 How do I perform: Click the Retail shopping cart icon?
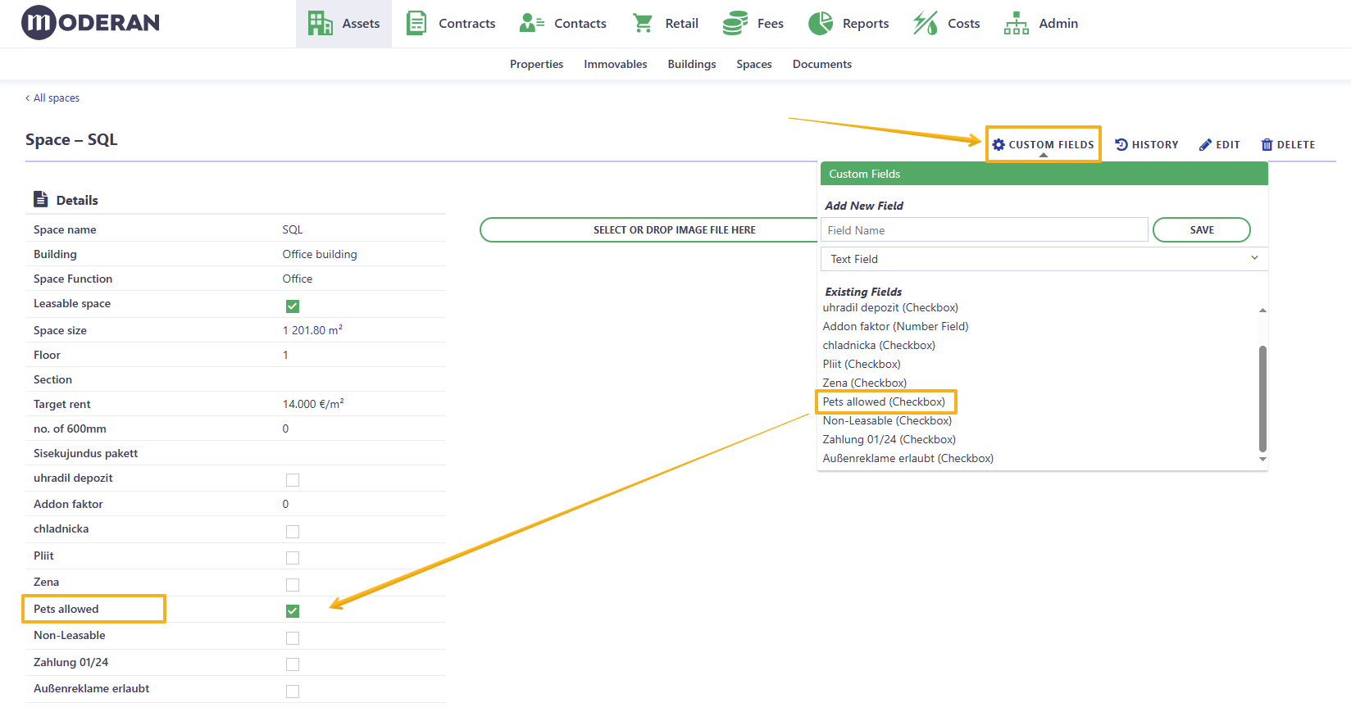(643, 23)
